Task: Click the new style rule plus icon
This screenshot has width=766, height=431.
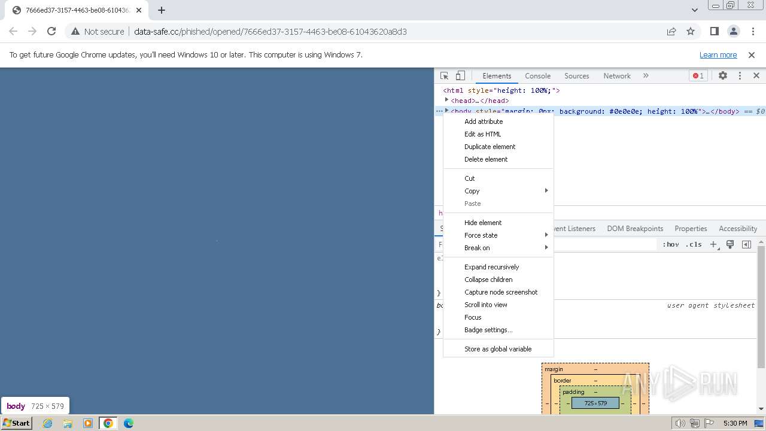Action: click(713, 244)
